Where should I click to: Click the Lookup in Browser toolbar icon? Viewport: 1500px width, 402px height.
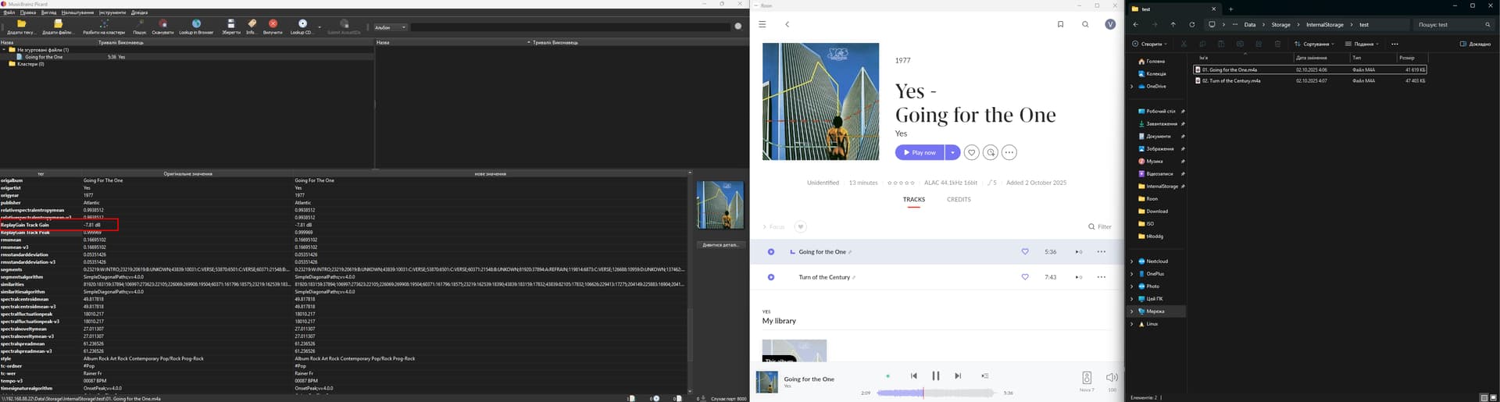(x=196, y=25)
